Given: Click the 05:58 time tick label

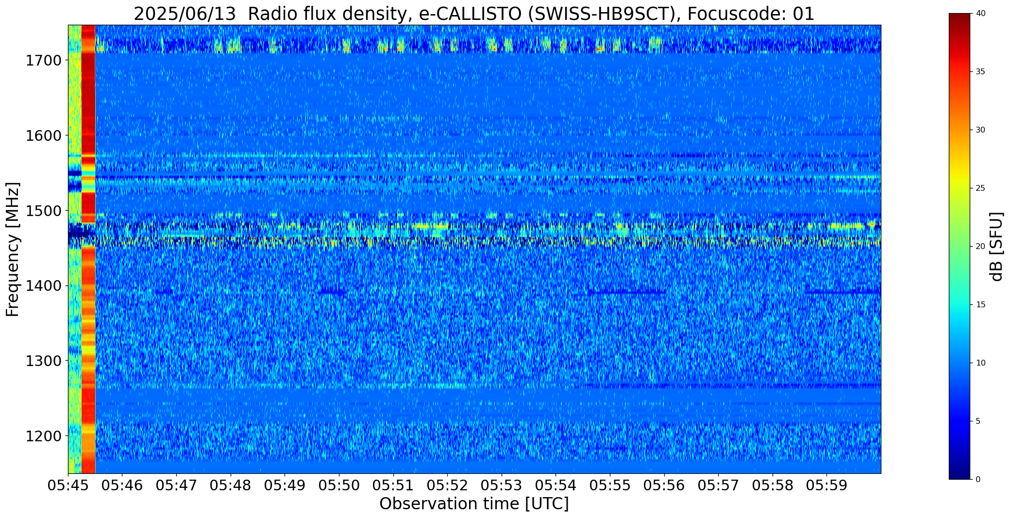Looking at the screenshot, I should 772,485.
